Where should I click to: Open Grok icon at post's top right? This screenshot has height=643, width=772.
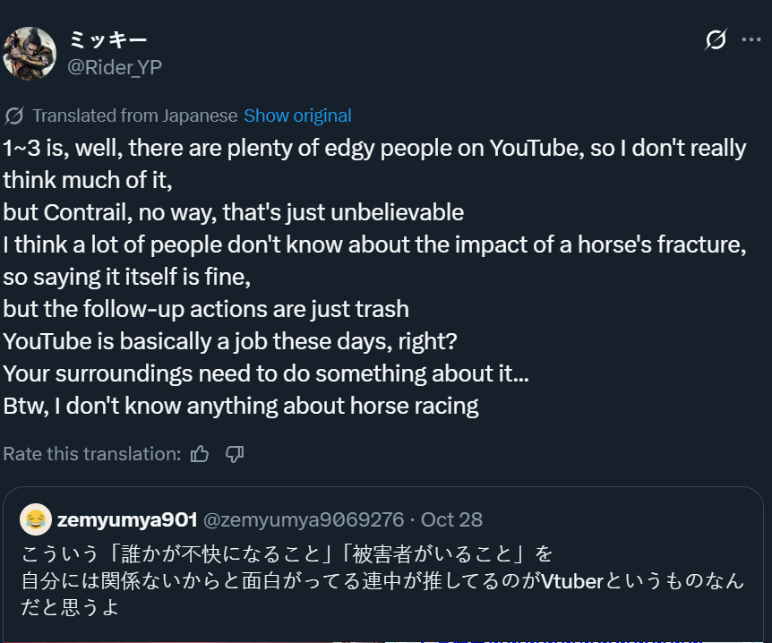click(716, 39)
